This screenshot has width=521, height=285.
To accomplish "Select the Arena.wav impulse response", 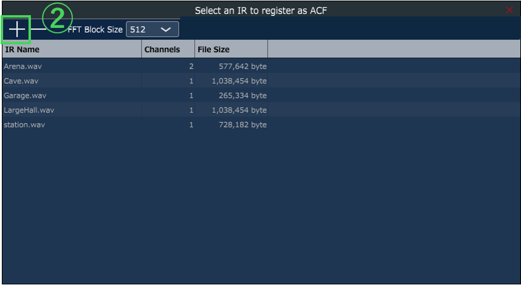I will click(23, 66).
